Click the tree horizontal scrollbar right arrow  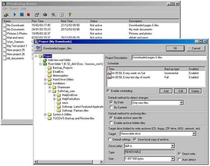click(101, 162)
